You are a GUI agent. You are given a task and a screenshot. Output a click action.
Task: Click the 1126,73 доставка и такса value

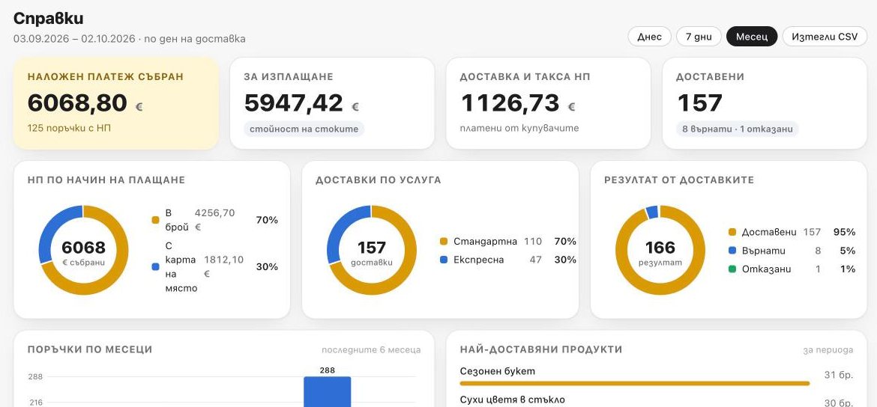(x=510, y=103)
